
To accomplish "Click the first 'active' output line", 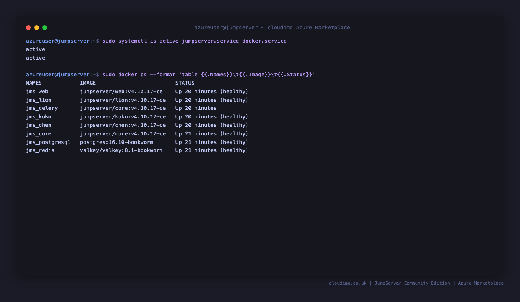I will 36,49.
